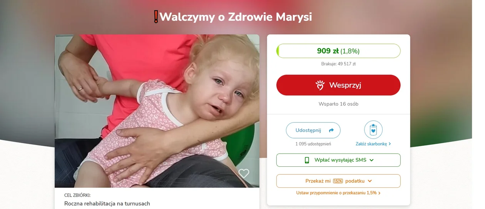
Task: Click the 909 zł donation progress bar
Action: coord(338,51)
